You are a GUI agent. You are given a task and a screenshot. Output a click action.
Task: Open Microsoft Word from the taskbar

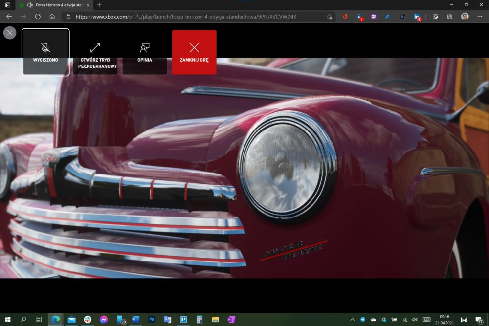[135, 320]
